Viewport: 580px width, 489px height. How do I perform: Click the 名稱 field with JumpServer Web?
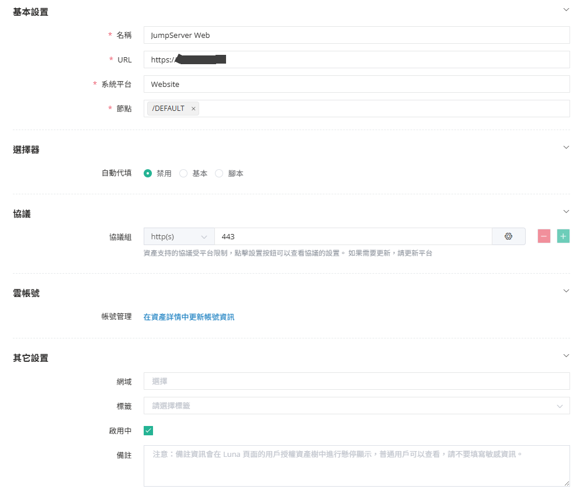356,35
